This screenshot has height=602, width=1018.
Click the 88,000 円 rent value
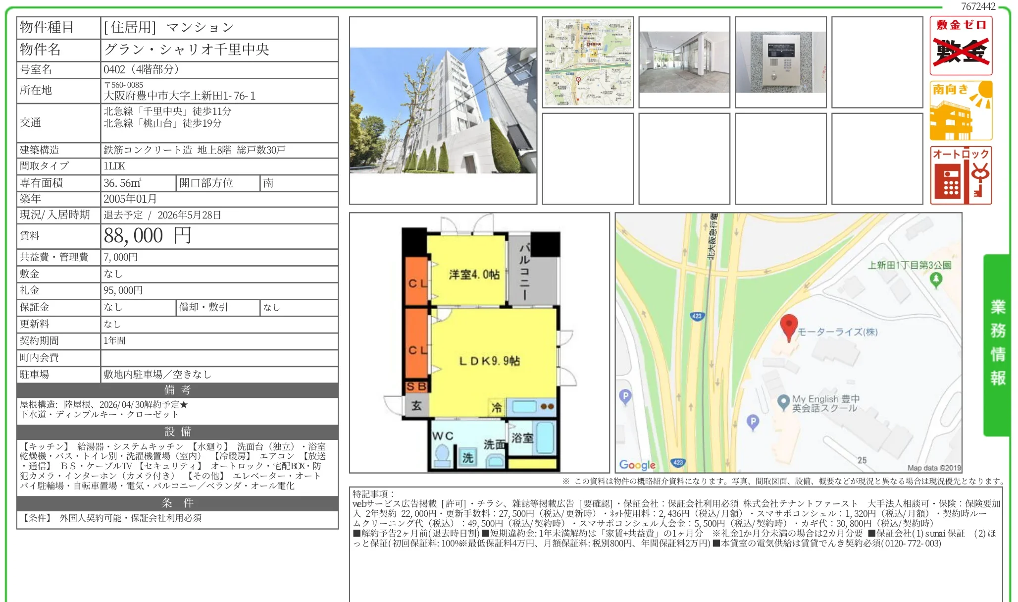[x=147, y=236]
